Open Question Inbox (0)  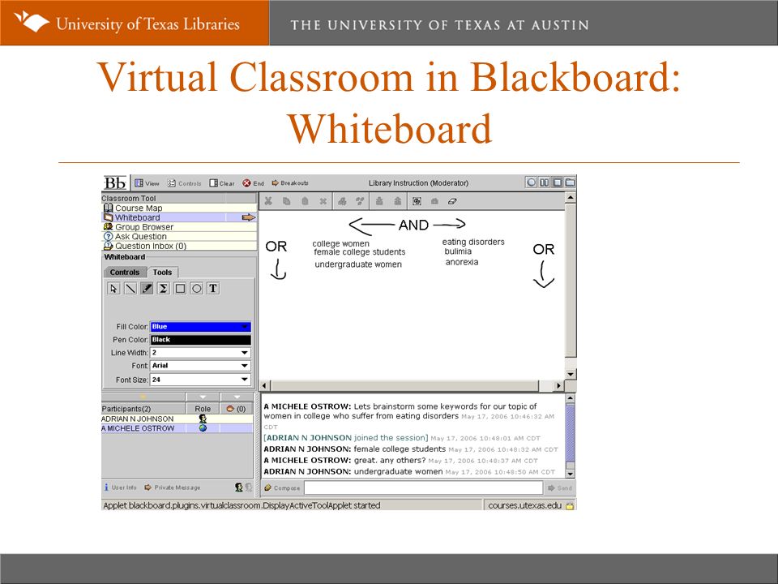[x=179, y=246]
